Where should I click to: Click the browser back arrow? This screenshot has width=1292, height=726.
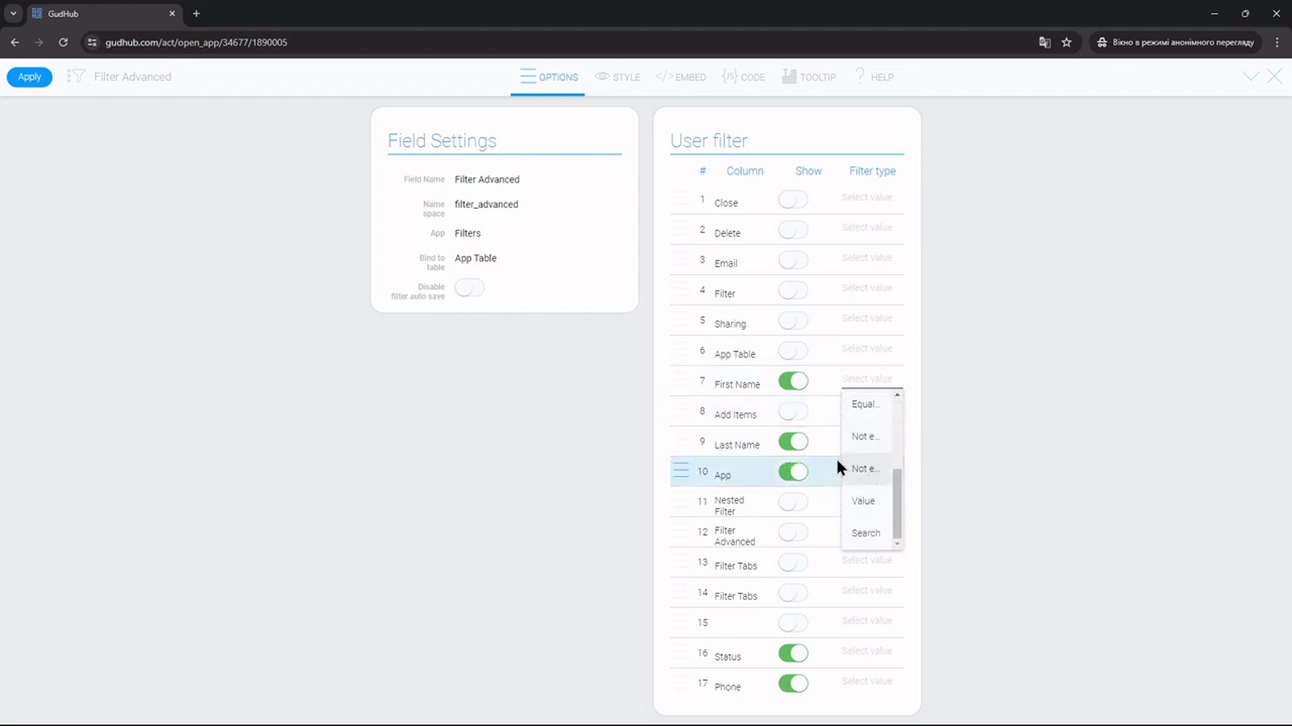coord(15,42)
